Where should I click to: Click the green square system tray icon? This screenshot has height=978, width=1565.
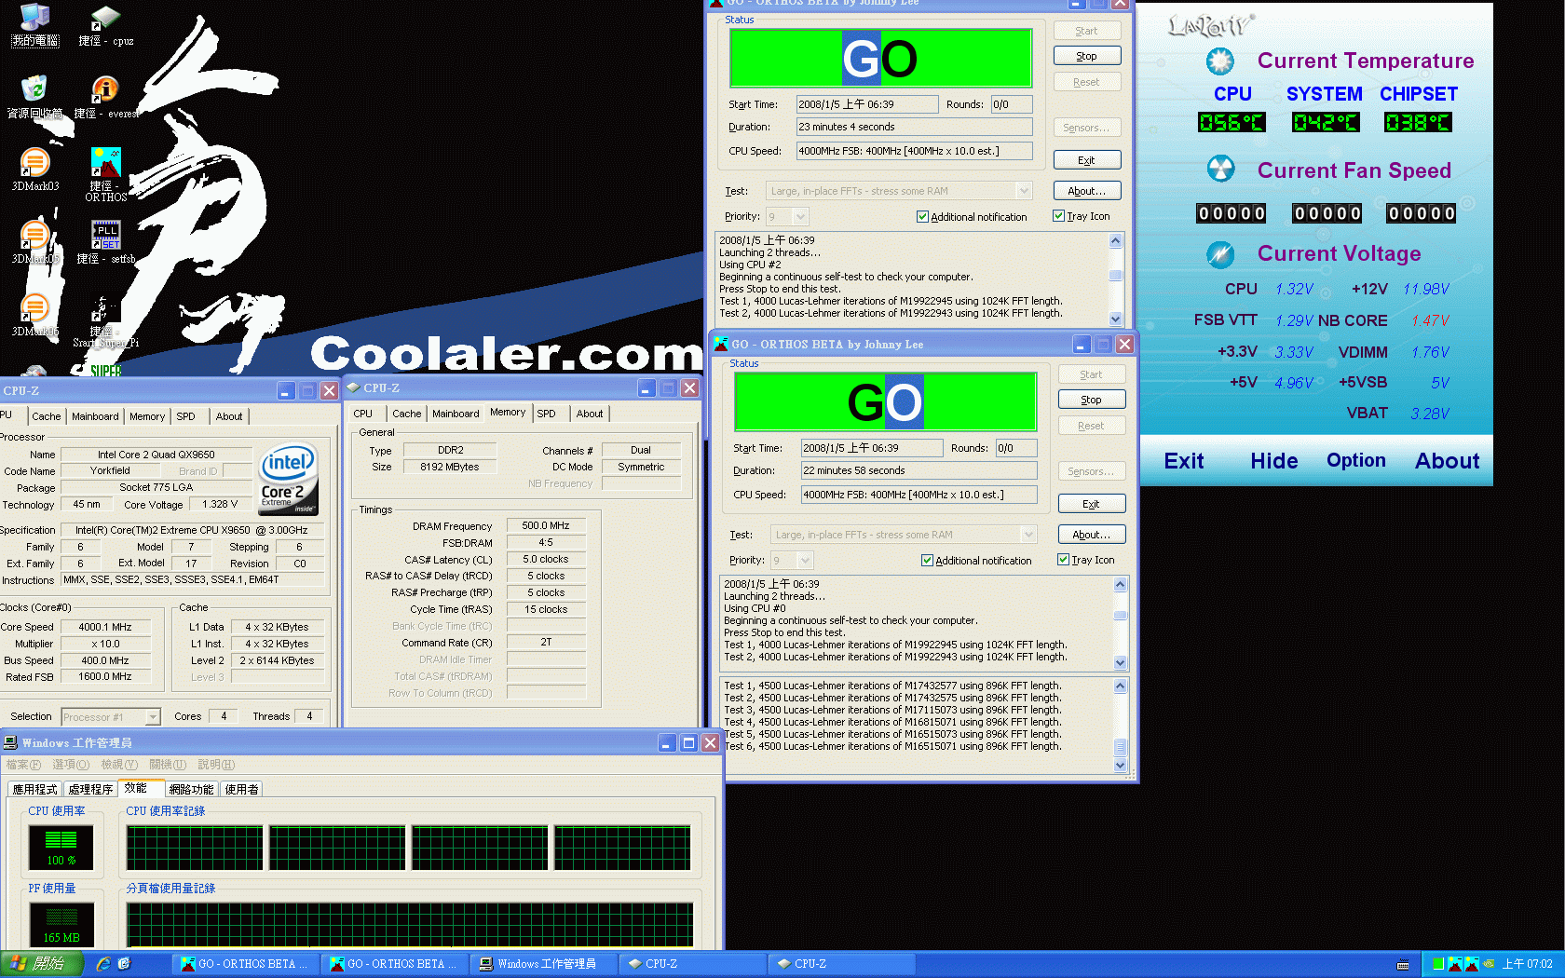1438,964
